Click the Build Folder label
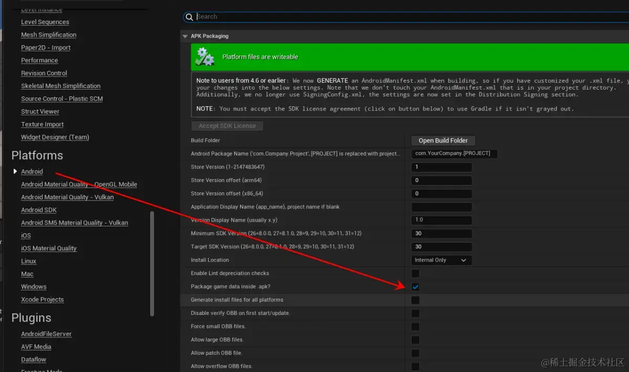Image resolution: width=629 pixels, height=372 pixels. [x=205, y=140]
